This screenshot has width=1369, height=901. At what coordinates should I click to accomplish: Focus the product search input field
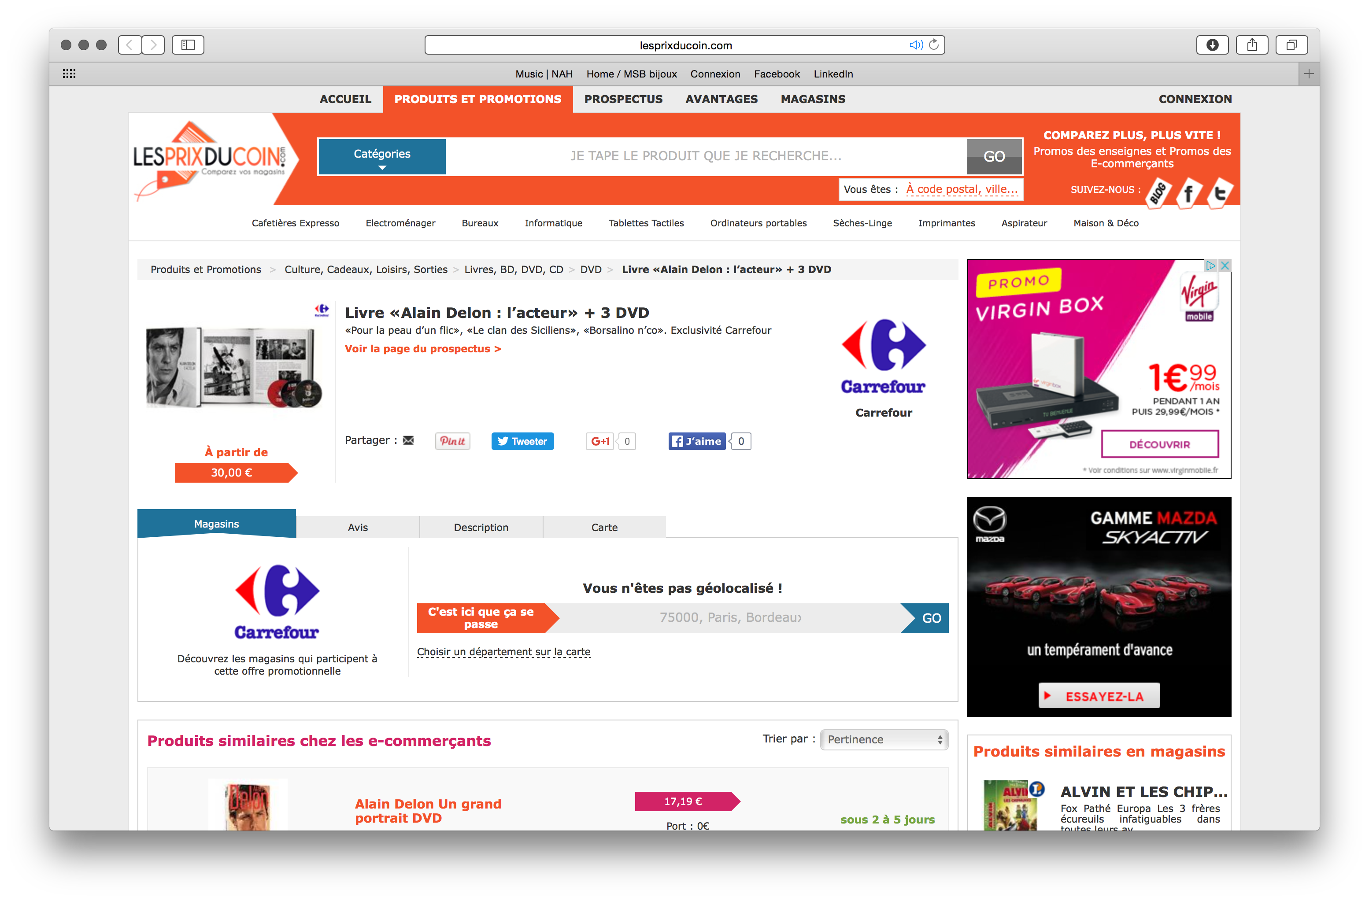click(706, 156)
